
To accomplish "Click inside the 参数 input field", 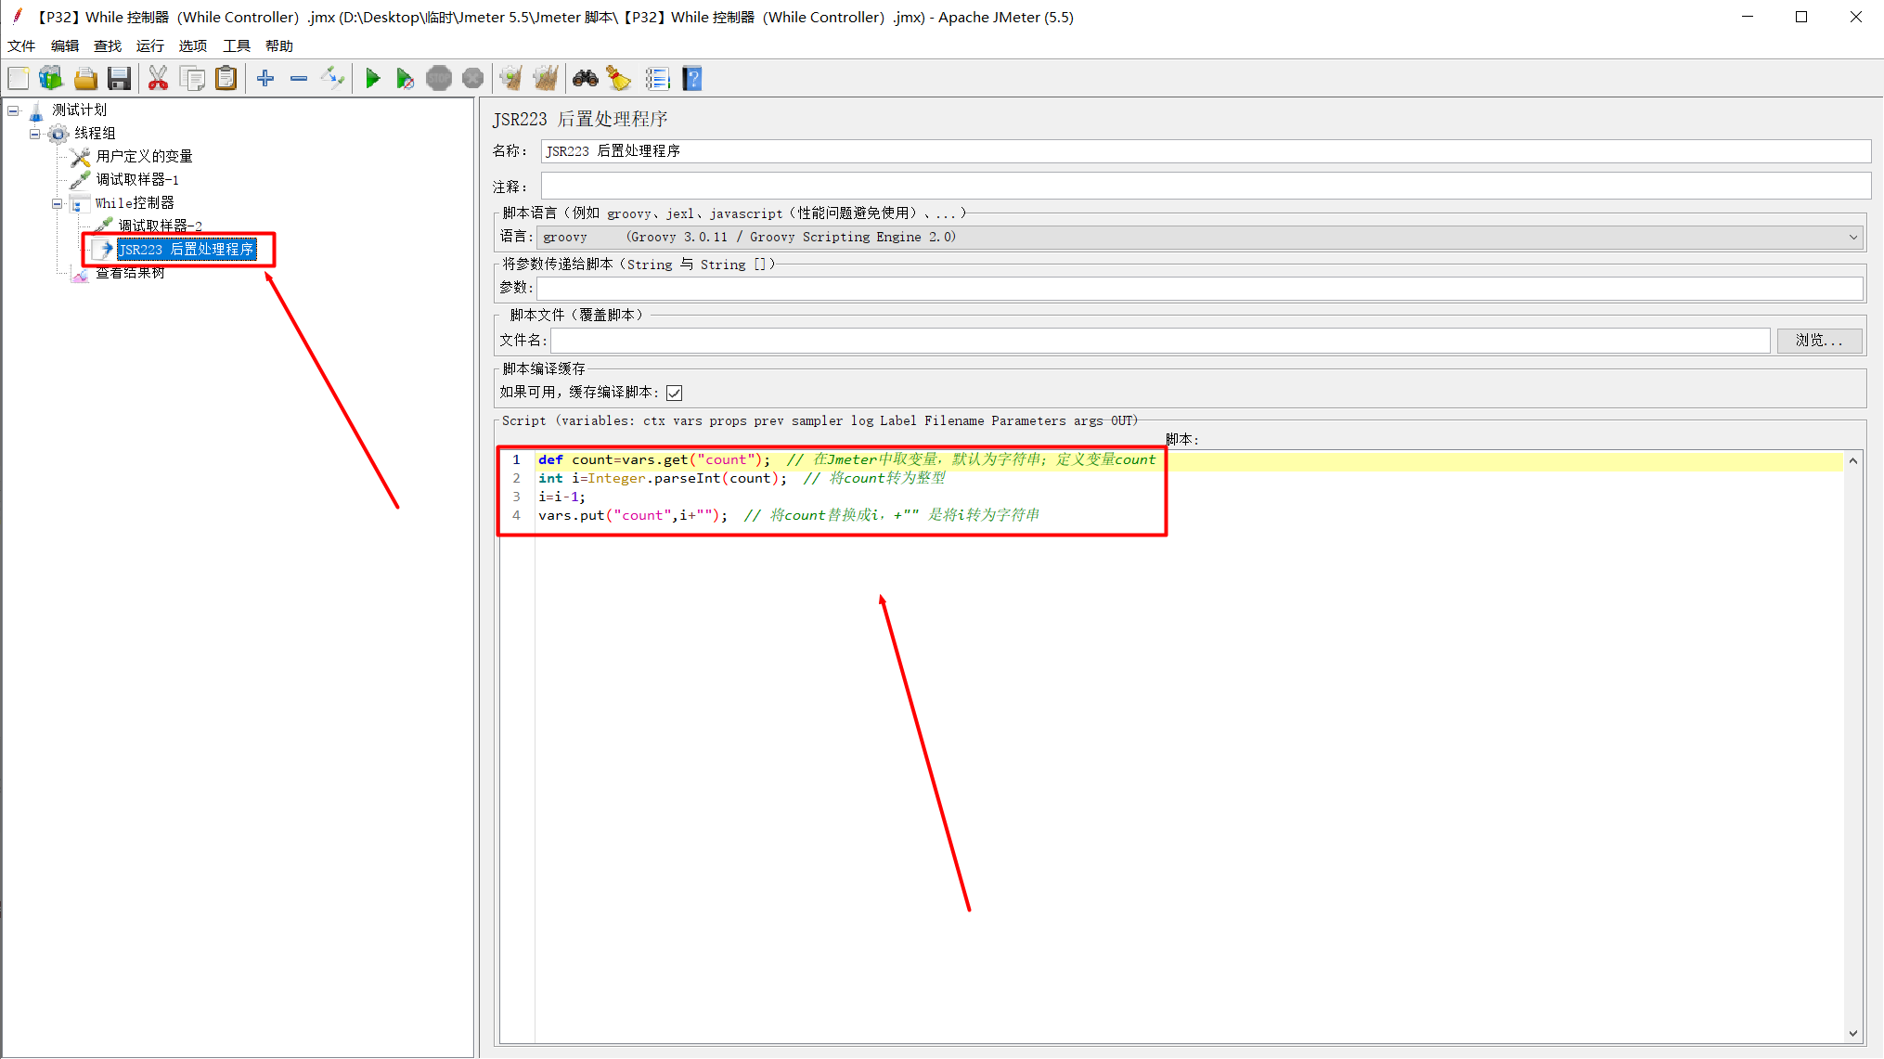I will pos(1114,288).
